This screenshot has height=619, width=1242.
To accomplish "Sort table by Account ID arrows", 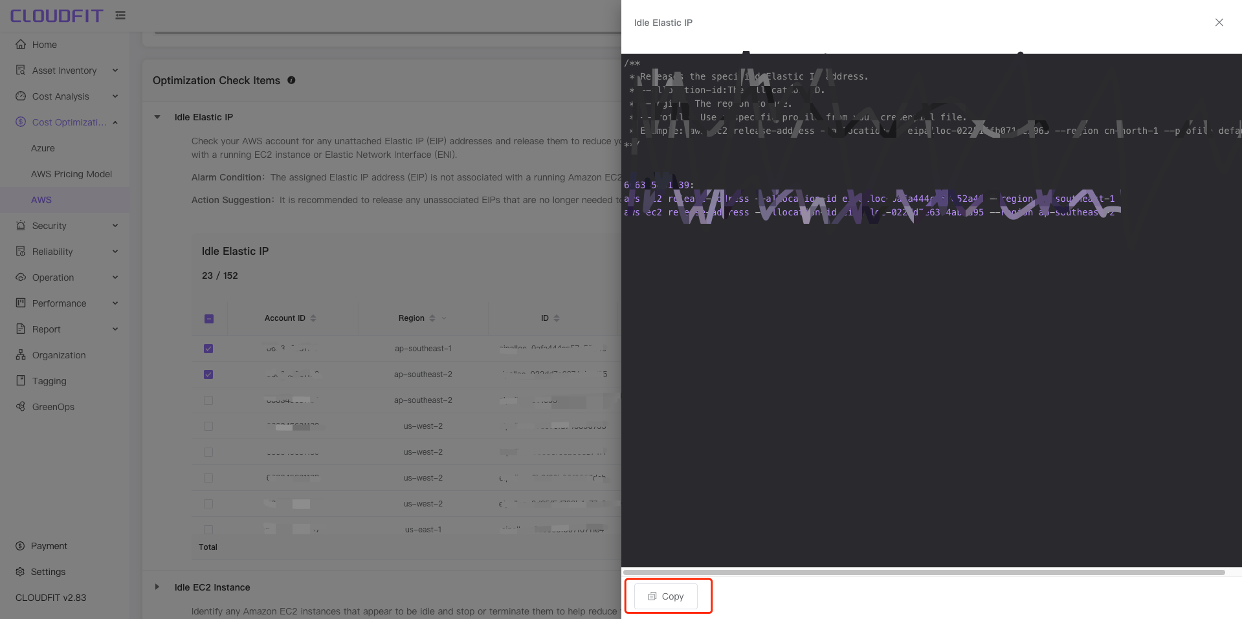I will tap(313, 318).
